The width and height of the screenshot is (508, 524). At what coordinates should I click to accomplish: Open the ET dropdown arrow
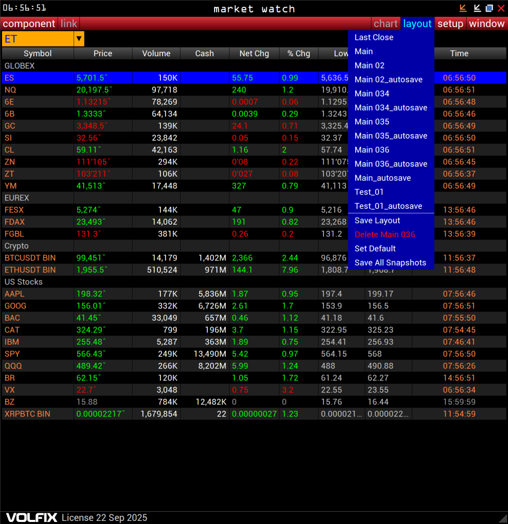pyautogui.click(x=79, y=39)
